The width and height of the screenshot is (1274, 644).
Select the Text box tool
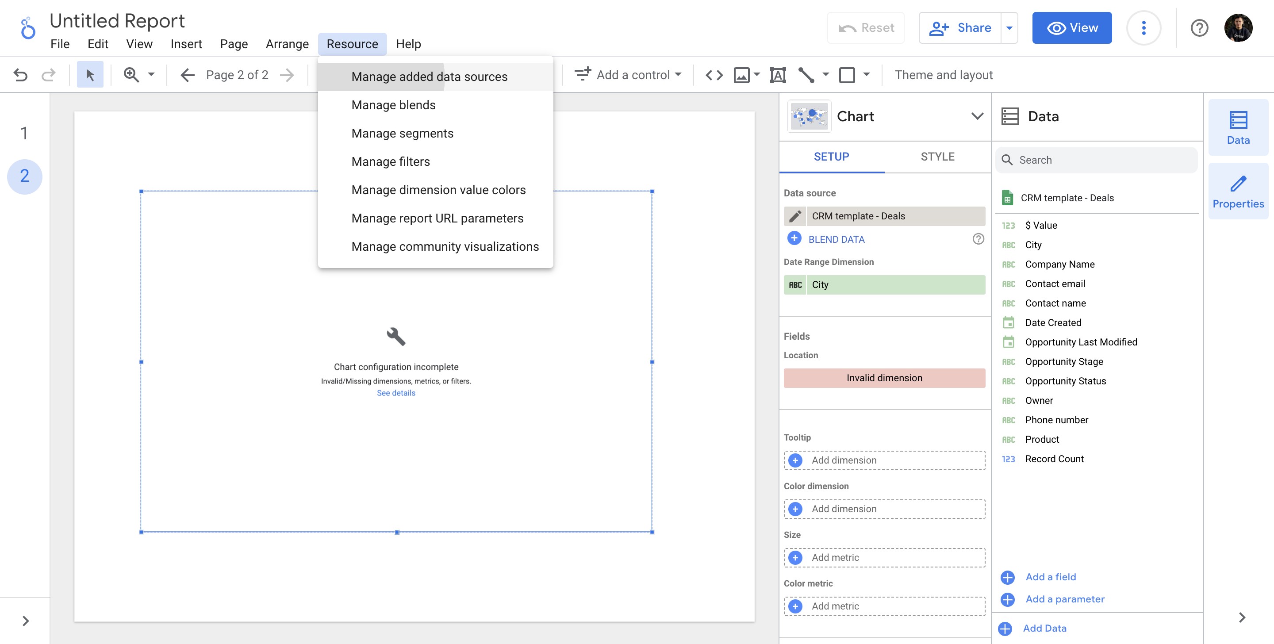(779, 75)
